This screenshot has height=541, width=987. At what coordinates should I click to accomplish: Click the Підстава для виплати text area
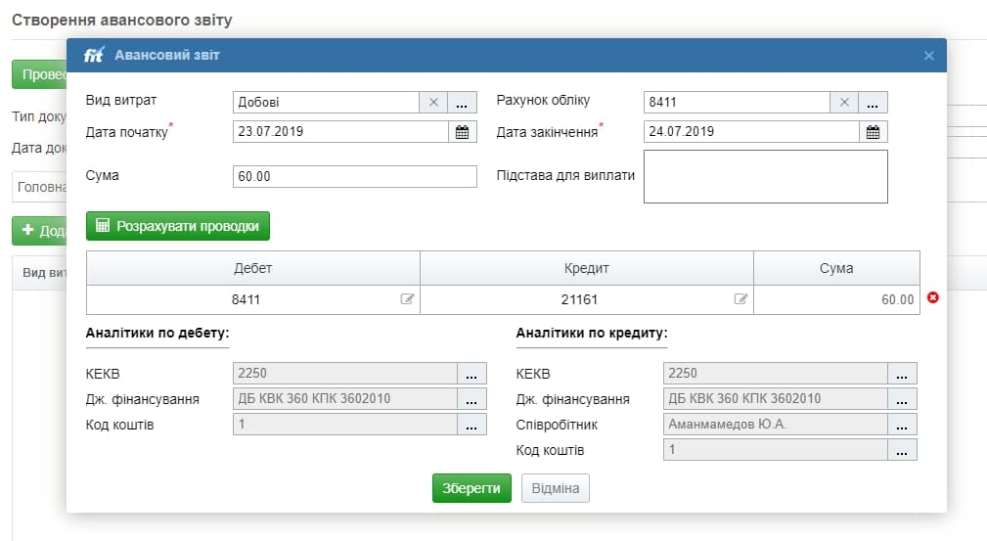[x=765, y=176]
